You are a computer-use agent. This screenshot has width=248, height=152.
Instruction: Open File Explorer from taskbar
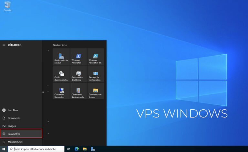click(85, 149)
